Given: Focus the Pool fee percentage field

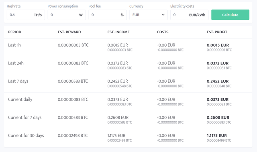Looking at the screenshot, I should tap(108, 15).
